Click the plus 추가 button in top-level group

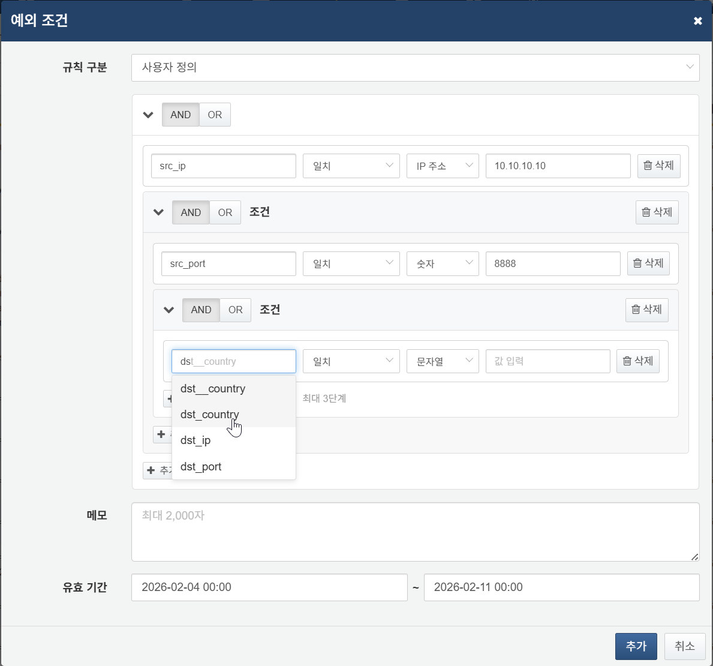pyautogui.click(x=157, y=471)
